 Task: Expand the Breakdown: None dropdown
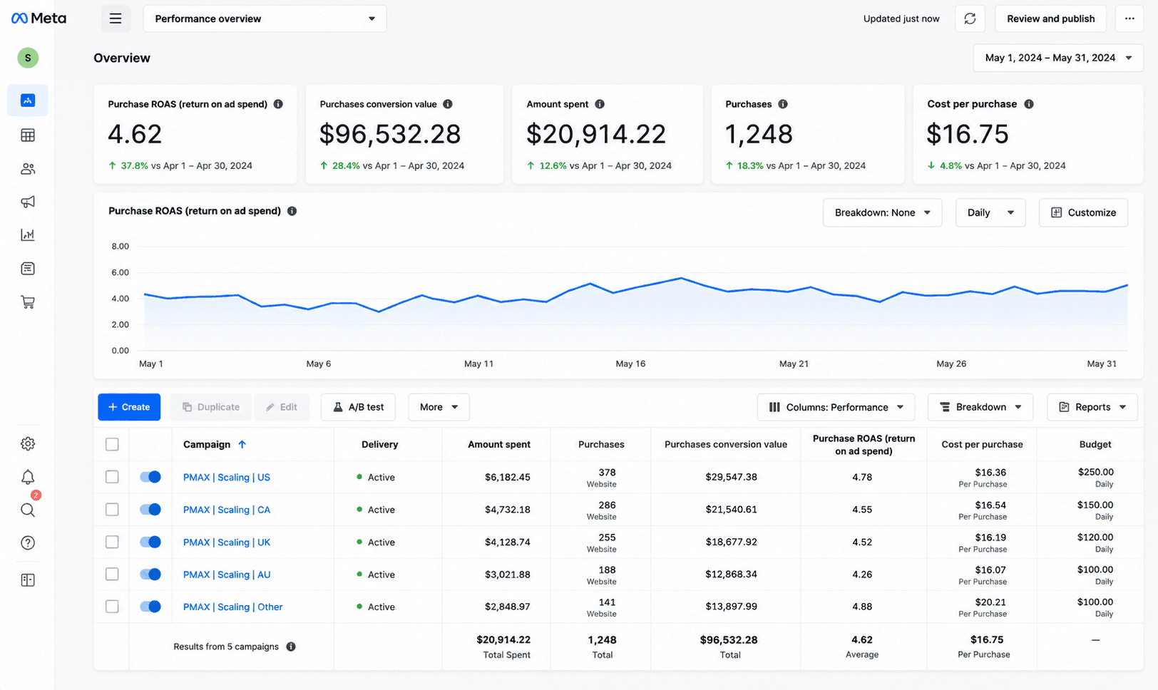883,212
